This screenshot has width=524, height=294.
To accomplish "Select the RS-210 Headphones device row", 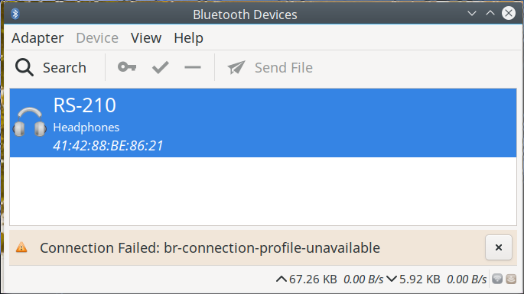I will pyautogui.click(x=263, y=123).
